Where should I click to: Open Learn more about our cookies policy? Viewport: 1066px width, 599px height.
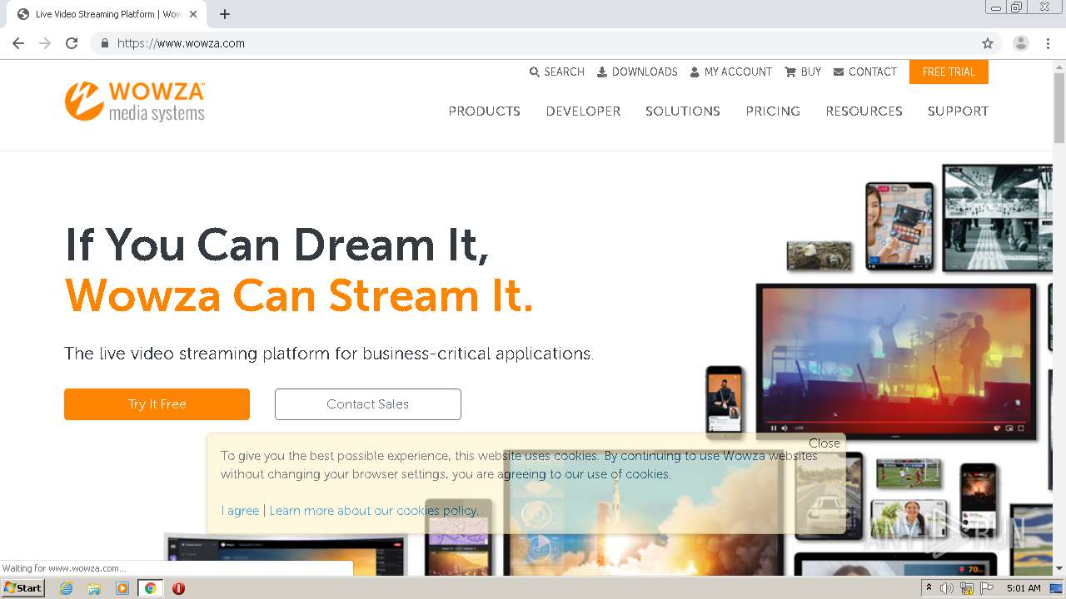374,511
